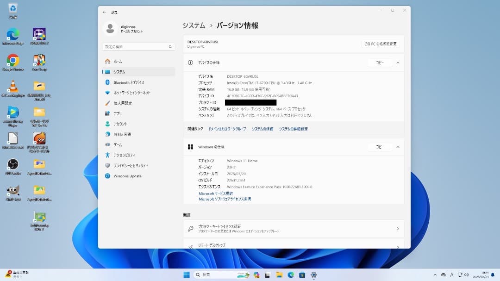This screenshot has width=500, height=281.
Task: Collapse the Windows の仕様 section
Action: coord(398,147)
